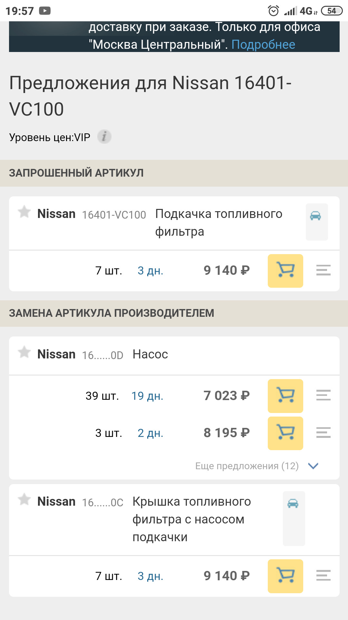
Task: Star the Nissan Крышка топливного фильтра item
Action: pyautogui.click(x=24, y=500)
